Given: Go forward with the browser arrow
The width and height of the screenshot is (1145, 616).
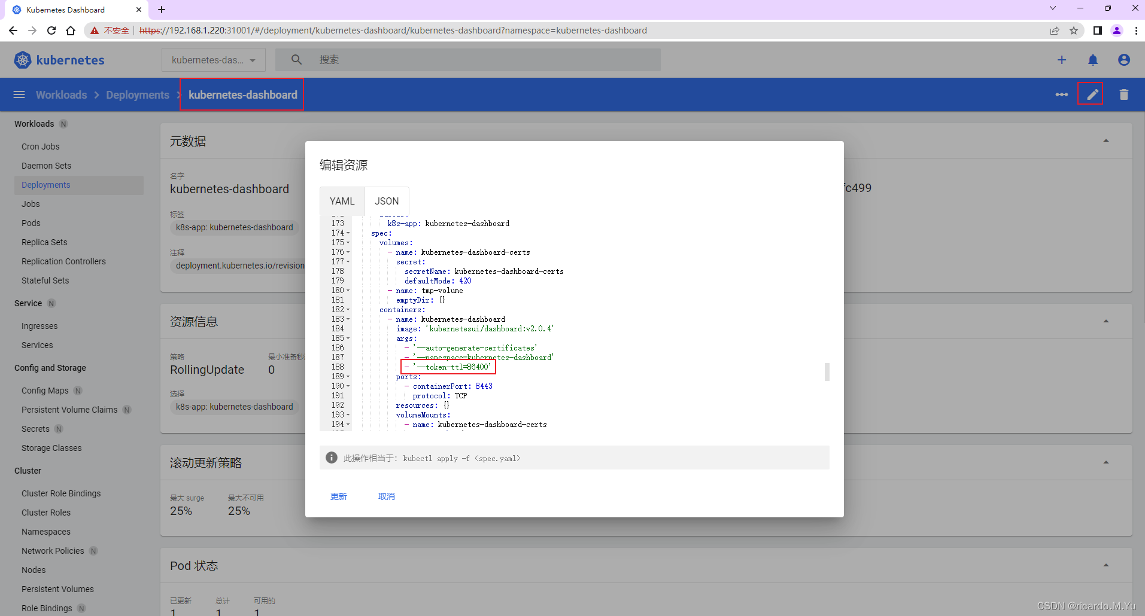Looking at the screenshot, I should coord(32,31).
